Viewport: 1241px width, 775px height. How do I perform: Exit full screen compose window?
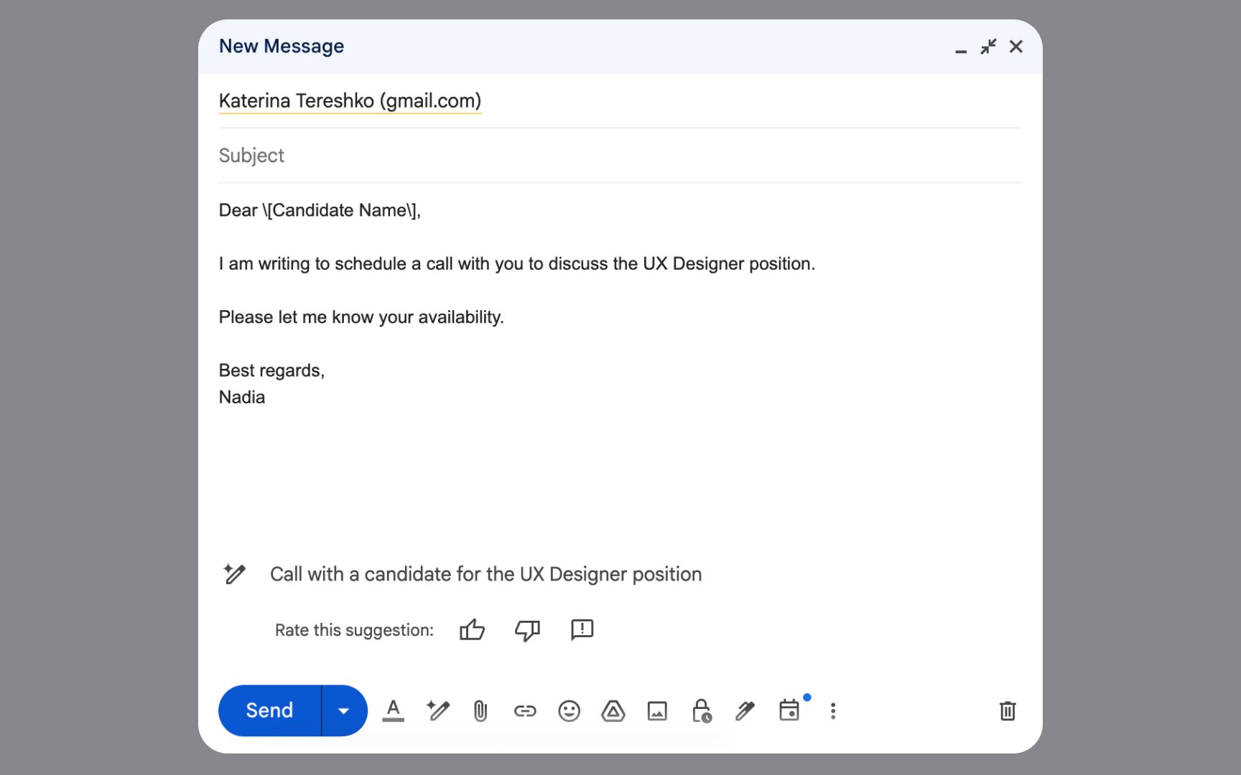[988, 47]
